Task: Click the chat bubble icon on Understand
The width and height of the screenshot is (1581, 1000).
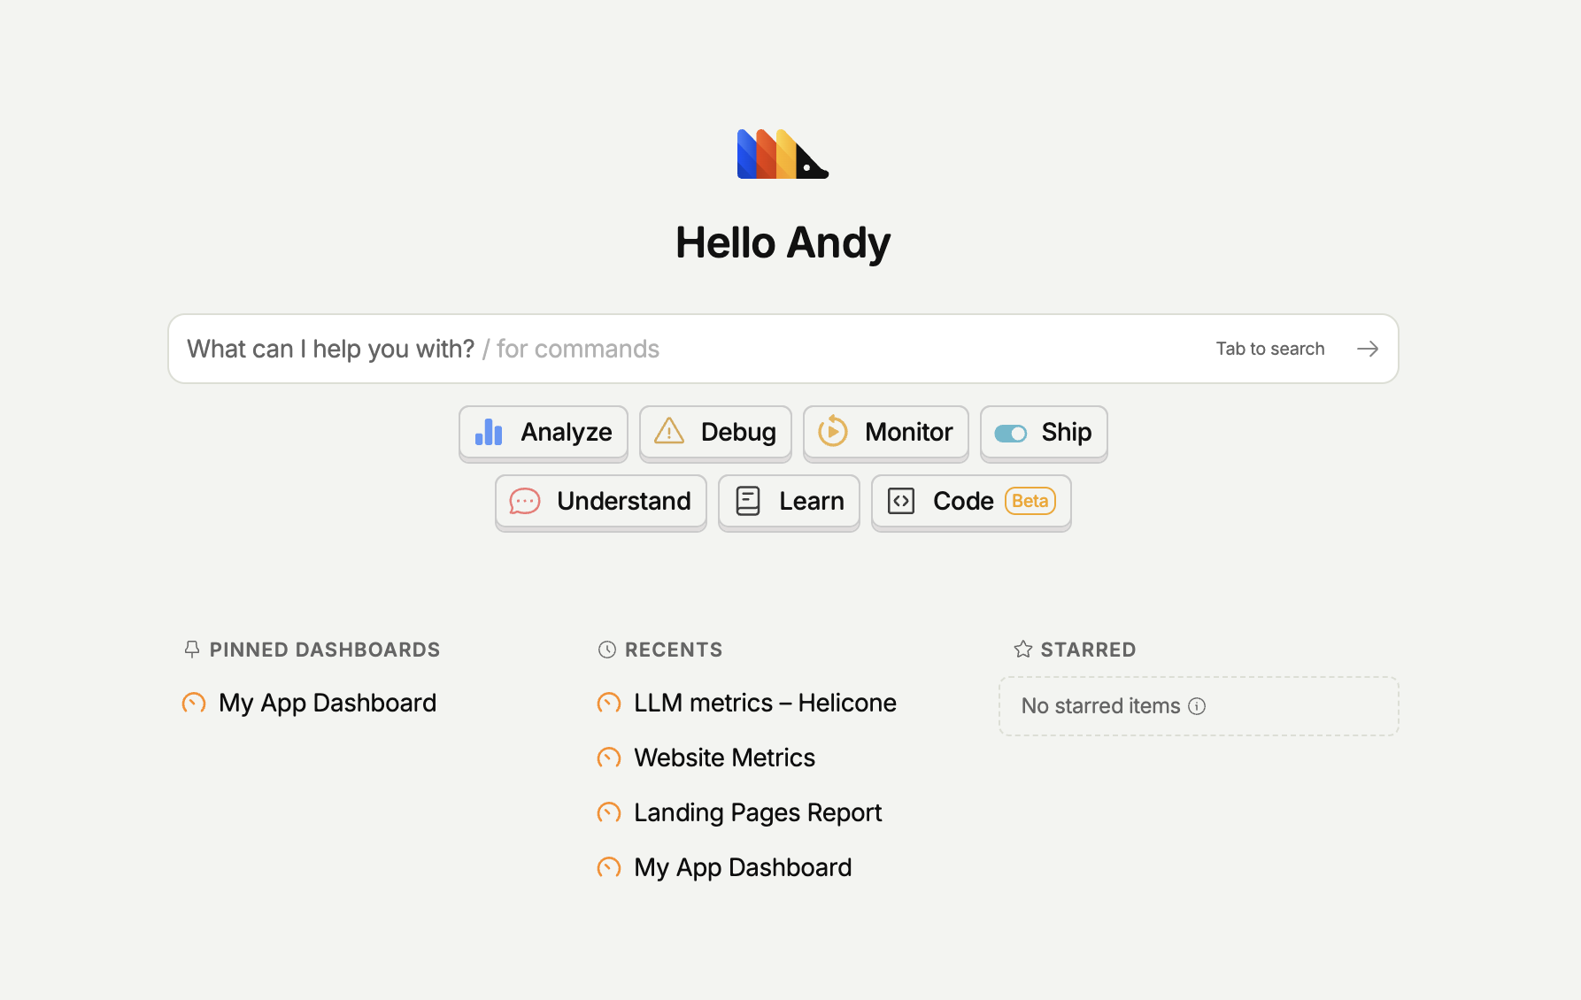Action: (525, 501)
